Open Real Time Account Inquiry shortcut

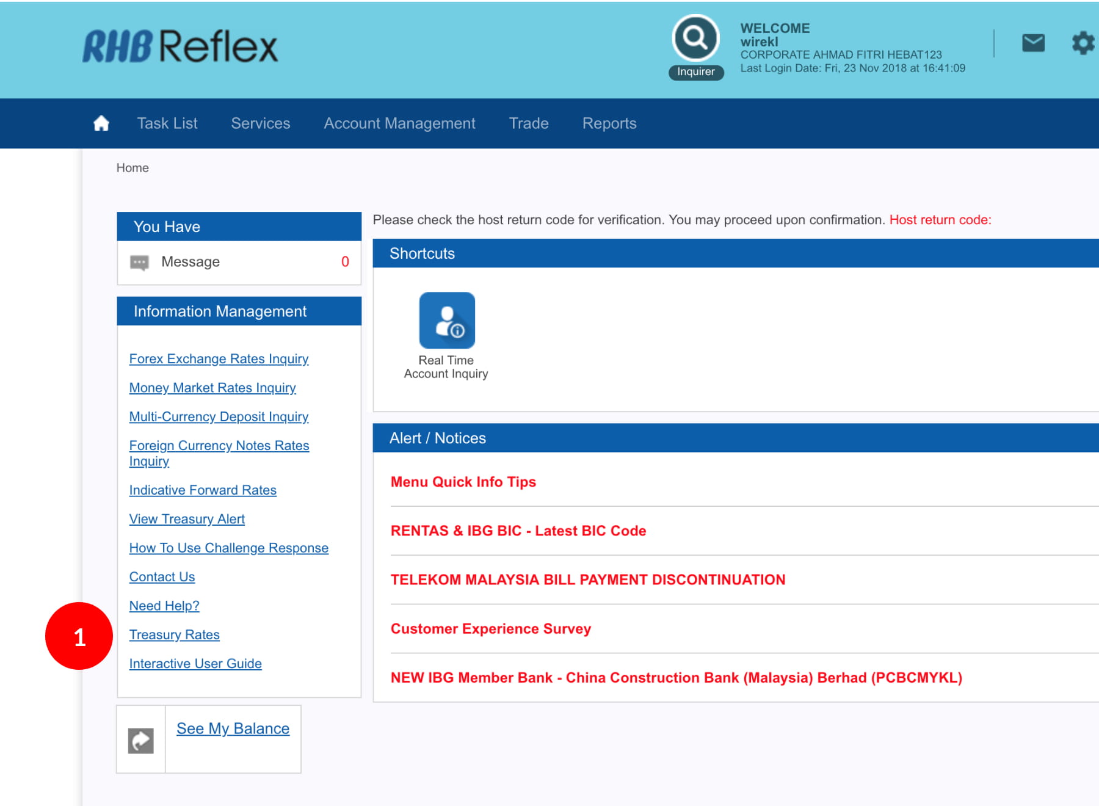[x=447, y=321]
